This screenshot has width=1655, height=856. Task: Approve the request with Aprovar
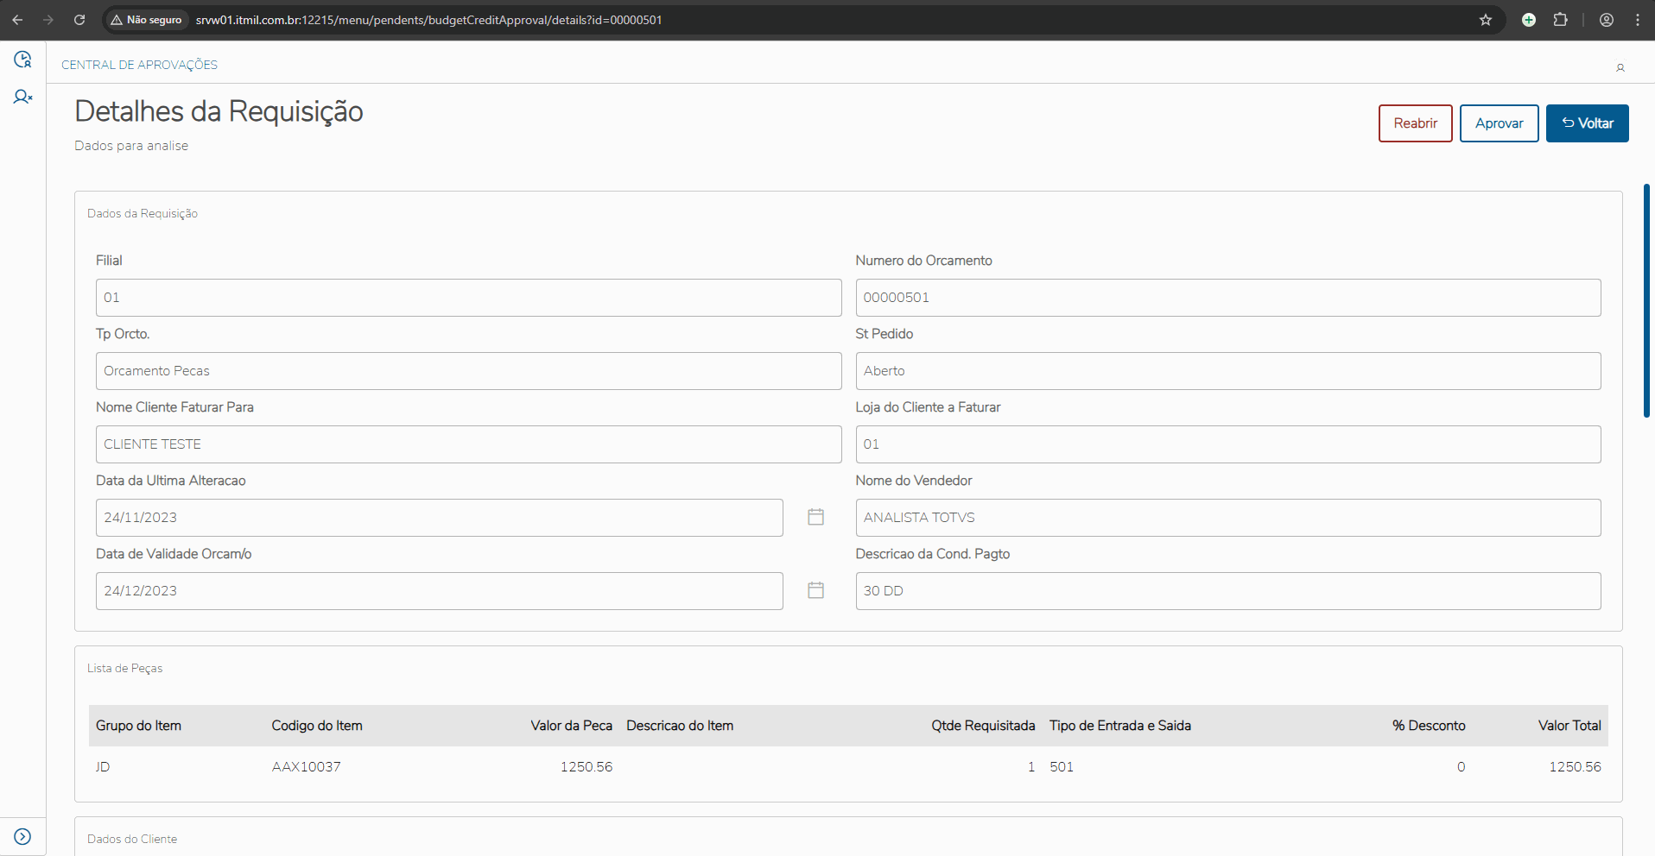tap(1499, 123)
